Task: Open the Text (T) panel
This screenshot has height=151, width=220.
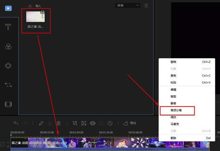Action: (8, 27)
